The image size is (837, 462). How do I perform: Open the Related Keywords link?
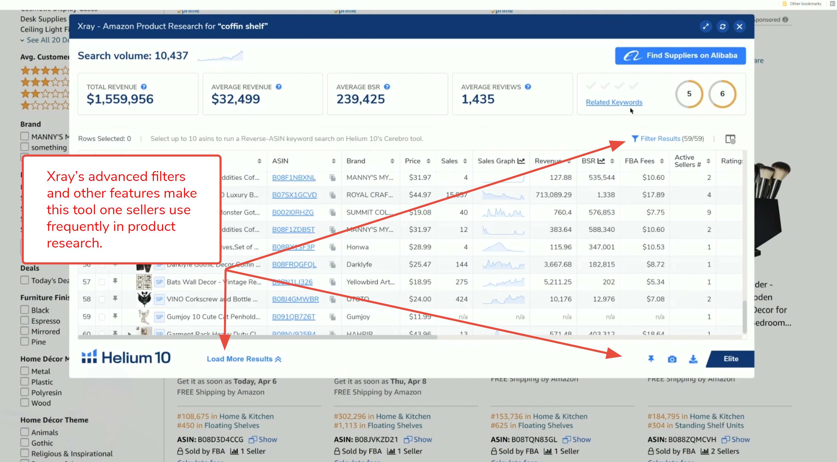614,102
